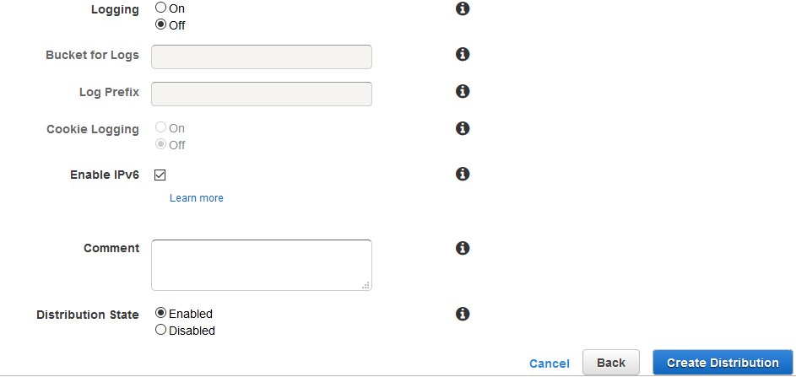Toggle the Enable IPv6 checkbox
The height and width of the screenshot is (377, 796).
point(160,175)
